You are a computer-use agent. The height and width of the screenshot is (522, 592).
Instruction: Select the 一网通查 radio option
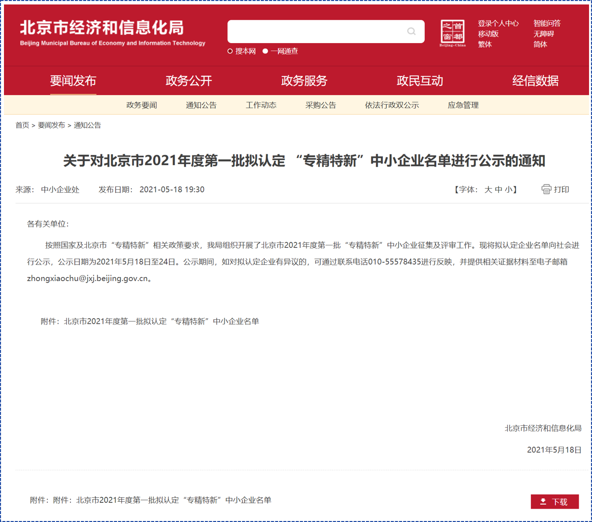pyautogui.click(x=265, y=52)
